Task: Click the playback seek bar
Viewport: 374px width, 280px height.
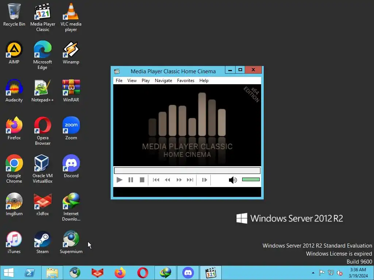Action: coord(187,171)
